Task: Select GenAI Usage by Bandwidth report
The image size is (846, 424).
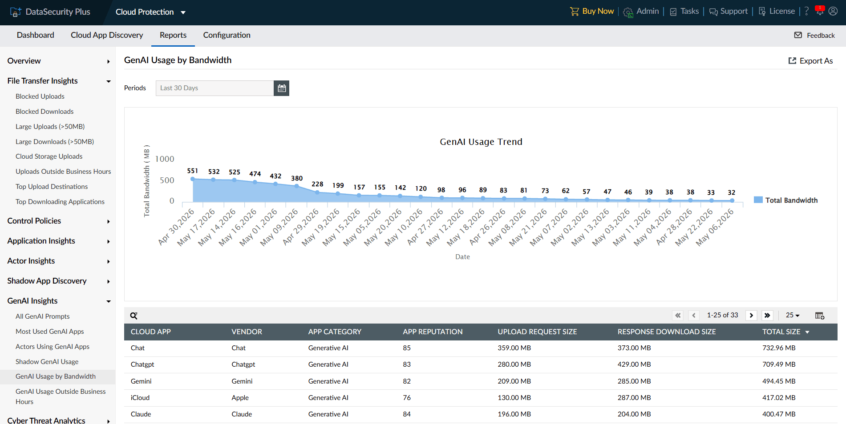Action: (x=56, y=376)
